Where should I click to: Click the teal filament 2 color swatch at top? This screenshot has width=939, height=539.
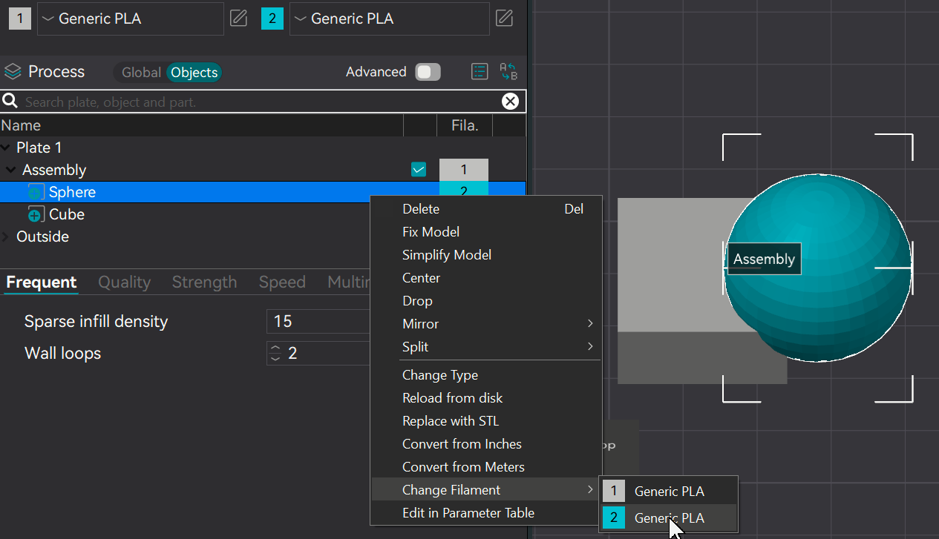point(272,19)
